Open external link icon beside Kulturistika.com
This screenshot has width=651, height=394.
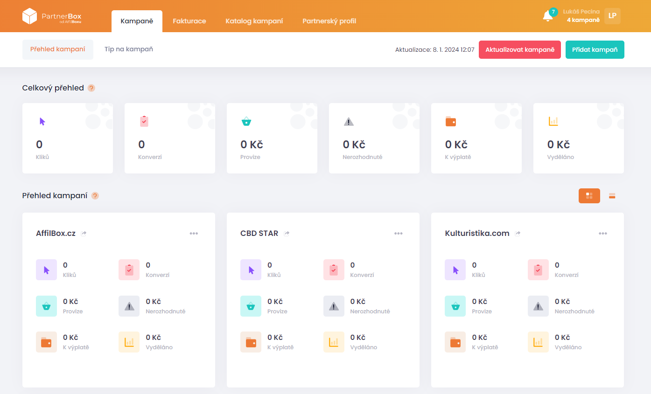[518, 234]
